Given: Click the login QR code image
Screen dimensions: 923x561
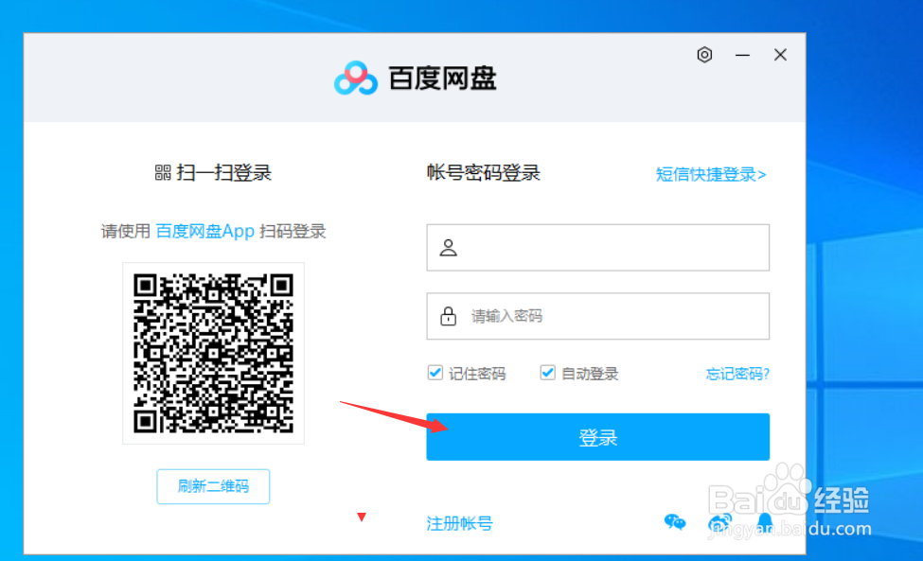Looking at the screenshot, I should tap(213, 353).
